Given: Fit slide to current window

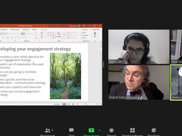Looking at the screenshot, I should [x=101, y=104].
